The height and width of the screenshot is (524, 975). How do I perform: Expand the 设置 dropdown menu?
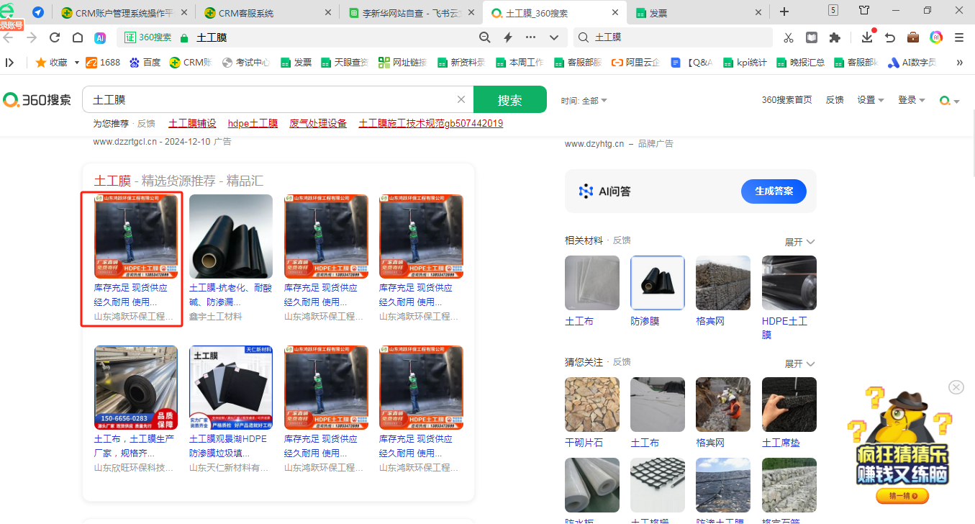click(871, 100)
